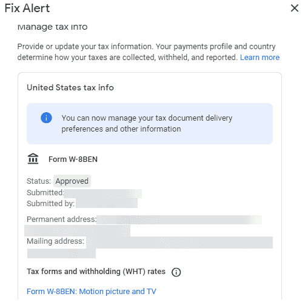Open the Learn more link
Screen dimensions: 305x305
(x=260, y=58)
